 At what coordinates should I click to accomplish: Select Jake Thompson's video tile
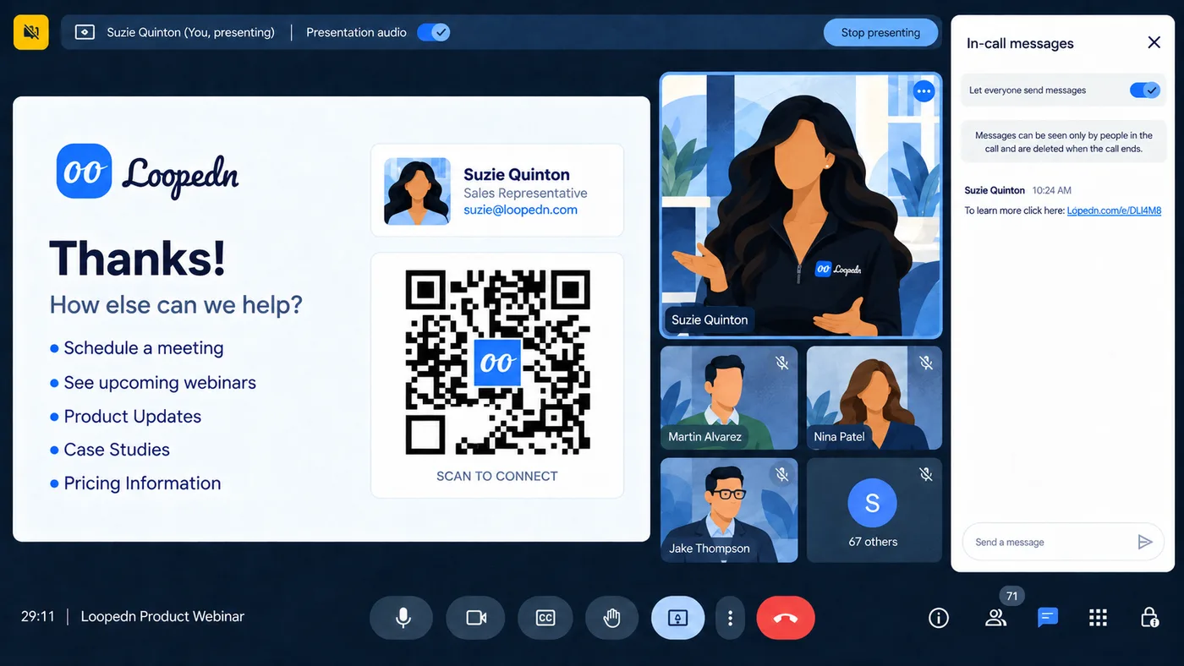(729, 510)
